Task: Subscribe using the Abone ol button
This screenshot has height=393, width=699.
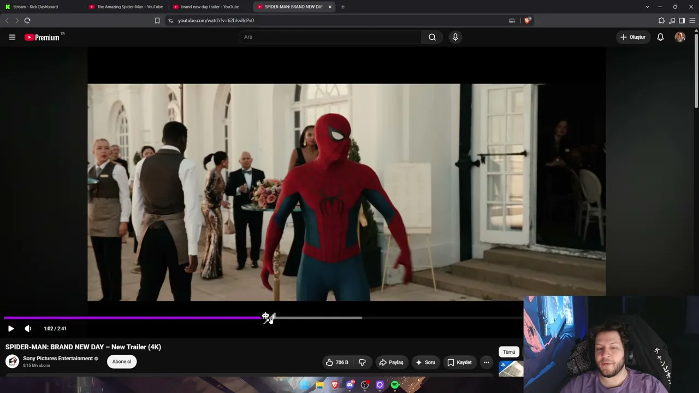Action: click(122, 361)
